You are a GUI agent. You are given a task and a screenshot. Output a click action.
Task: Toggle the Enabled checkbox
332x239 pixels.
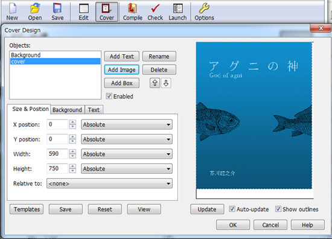(x=109, y=96)
